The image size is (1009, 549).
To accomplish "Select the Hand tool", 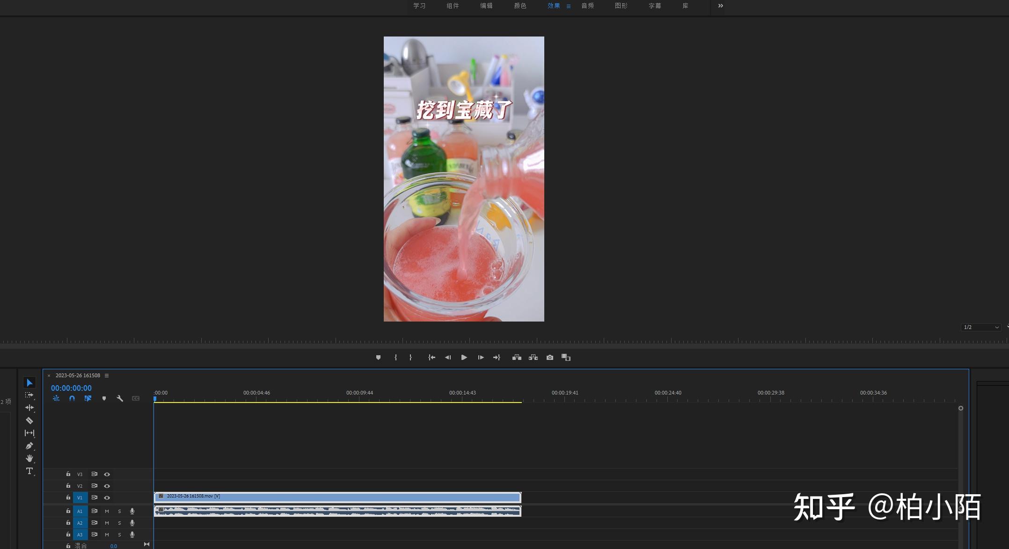I will point(29,458).
